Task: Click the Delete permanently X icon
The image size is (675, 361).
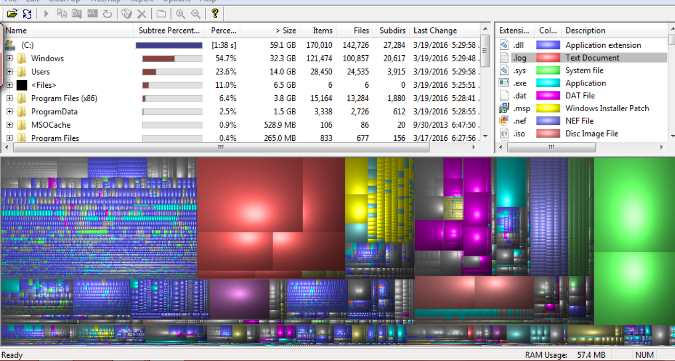Action: [x=142, y=13]
